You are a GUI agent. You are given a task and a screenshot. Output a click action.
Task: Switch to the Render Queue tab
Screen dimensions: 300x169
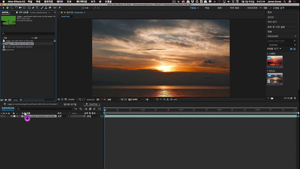tap(70, 104)
